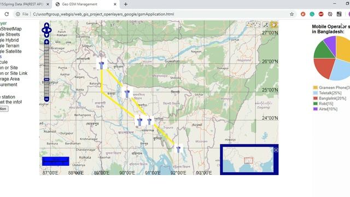Select the Google Satellite base layer option
Viewport: 350px width, 197px height.
click(11, 51)
